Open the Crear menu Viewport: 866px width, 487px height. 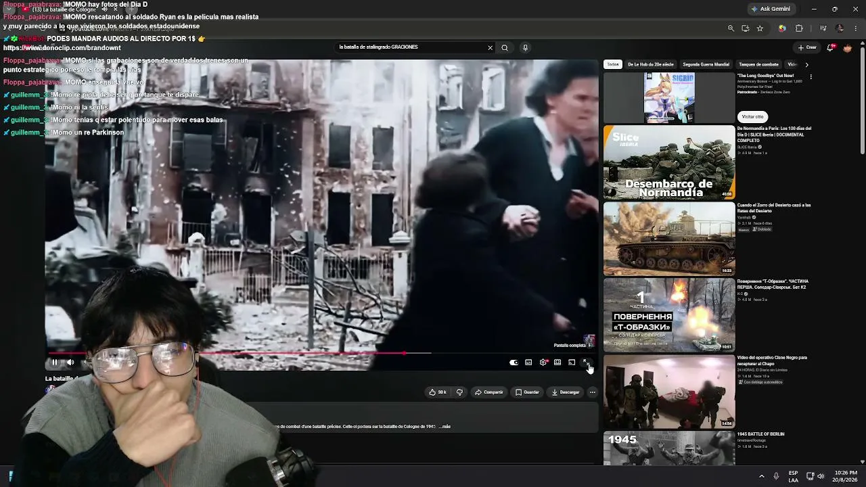coord(807,47)
